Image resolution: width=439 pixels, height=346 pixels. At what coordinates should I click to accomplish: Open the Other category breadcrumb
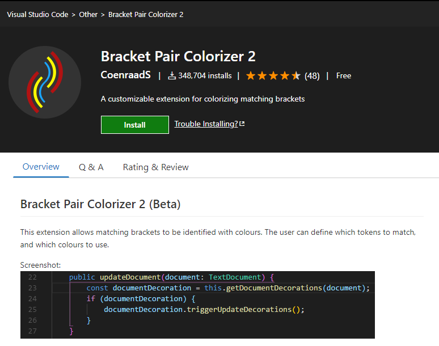click(x=88, y=15)
